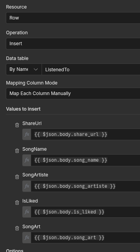Open the Operation dropdown showing Insert

(73, 44)
